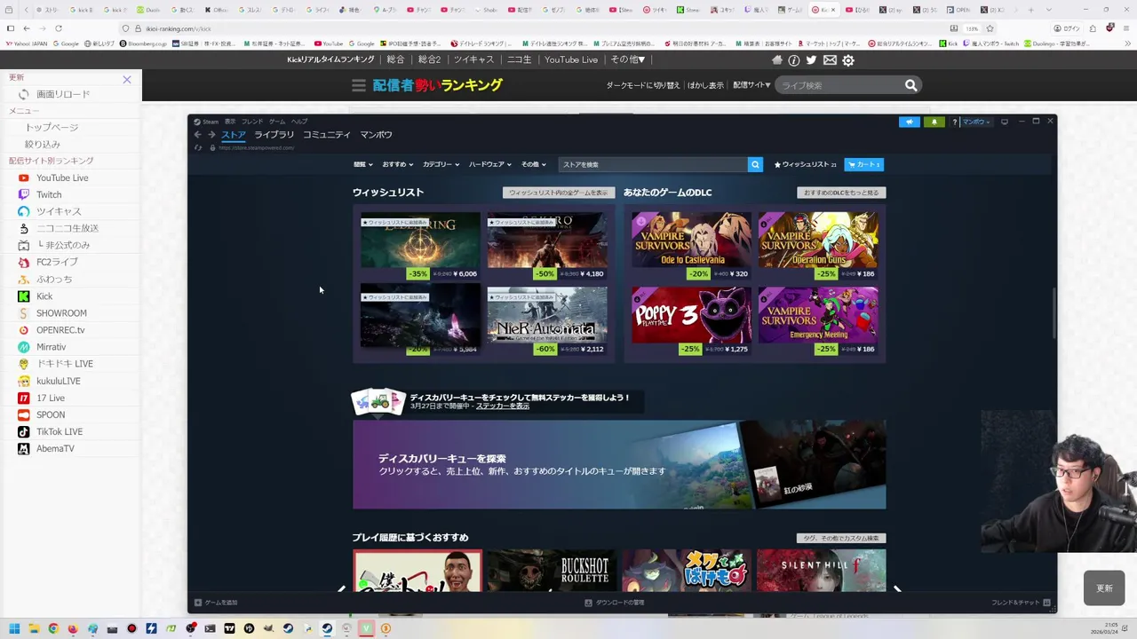Open the Chrome icon on the taskbar
Image resolution: width=1137 pixels, height=639 pixels.
(53, 628)
